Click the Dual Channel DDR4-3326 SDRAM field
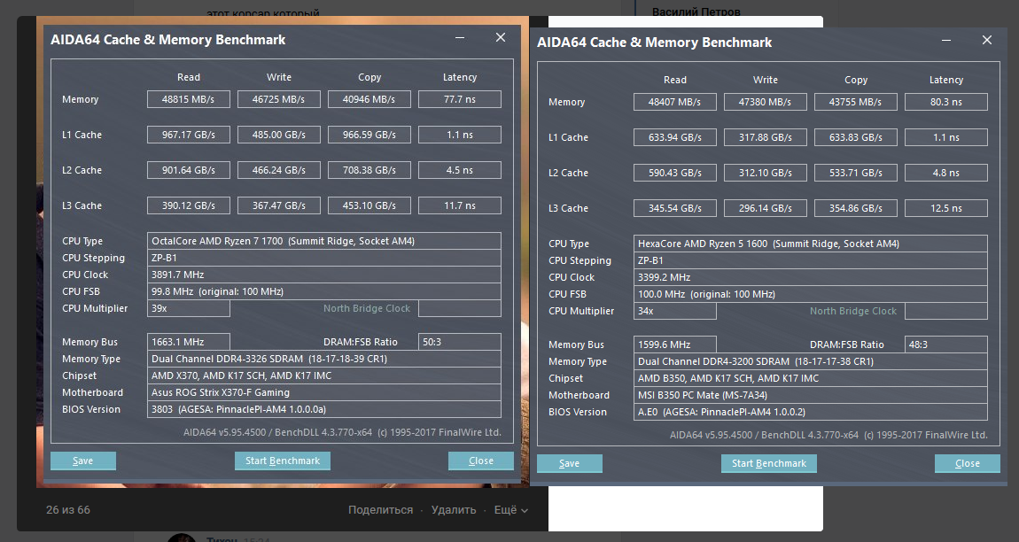 click(324, 359)
